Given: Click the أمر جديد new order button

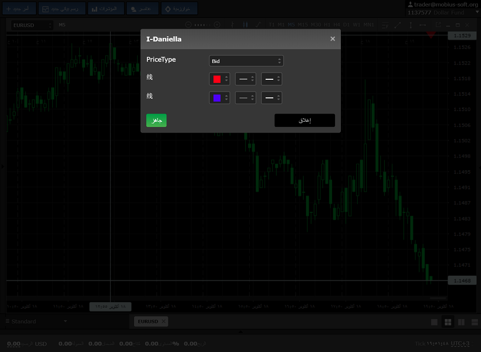Looking at the screenshot, I should click(x=19, y=9).
